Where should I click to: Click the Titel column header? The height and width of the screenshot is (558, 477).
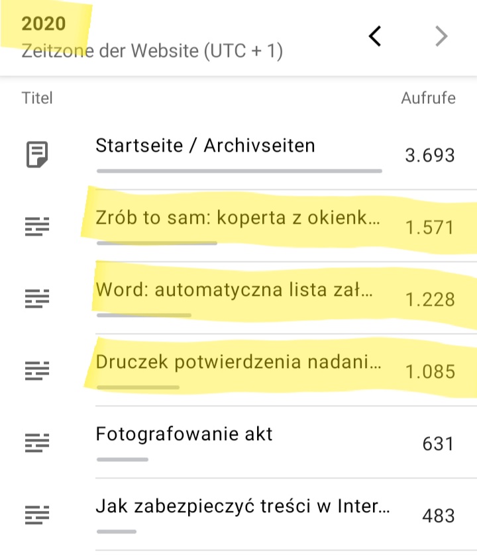tap(37, 99)
